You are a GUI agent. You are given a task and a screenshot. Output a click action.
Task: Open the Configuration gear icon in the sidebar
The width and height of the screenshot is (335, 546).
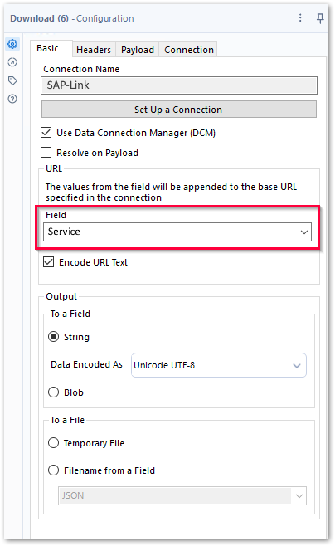click(12, 44)
